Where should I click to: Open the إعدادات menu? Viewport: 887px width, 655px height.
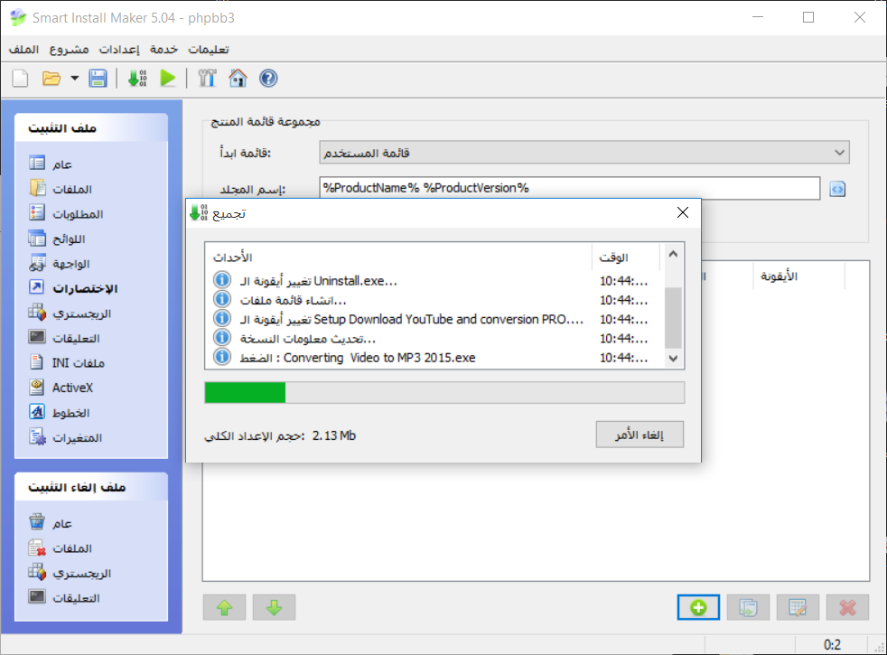(x=119, y=50)
